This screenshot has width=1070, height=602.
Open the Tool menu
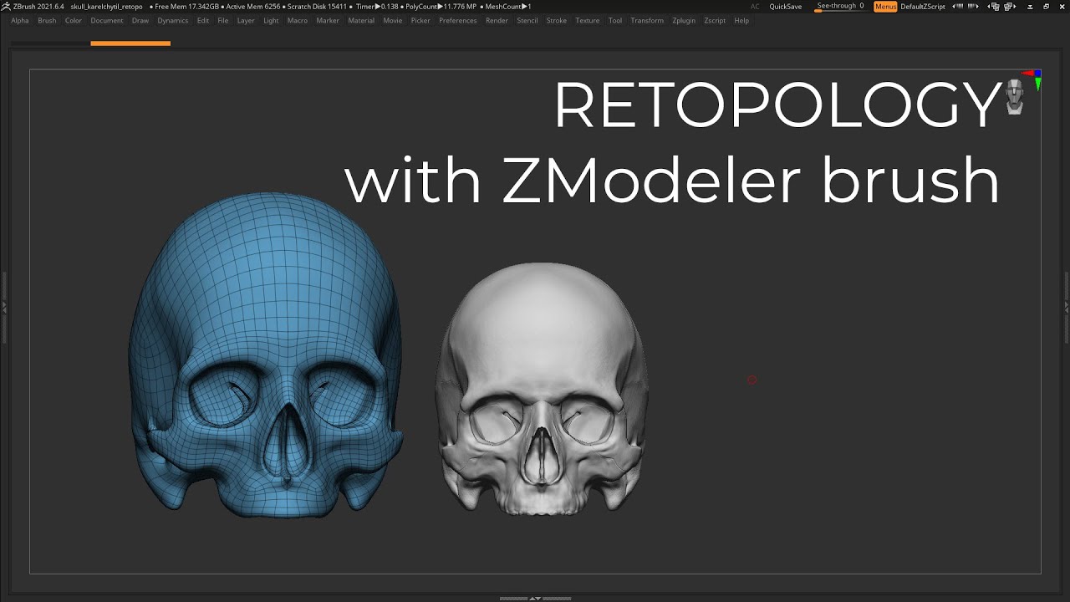pyautogui.click(x=615, y=20)
